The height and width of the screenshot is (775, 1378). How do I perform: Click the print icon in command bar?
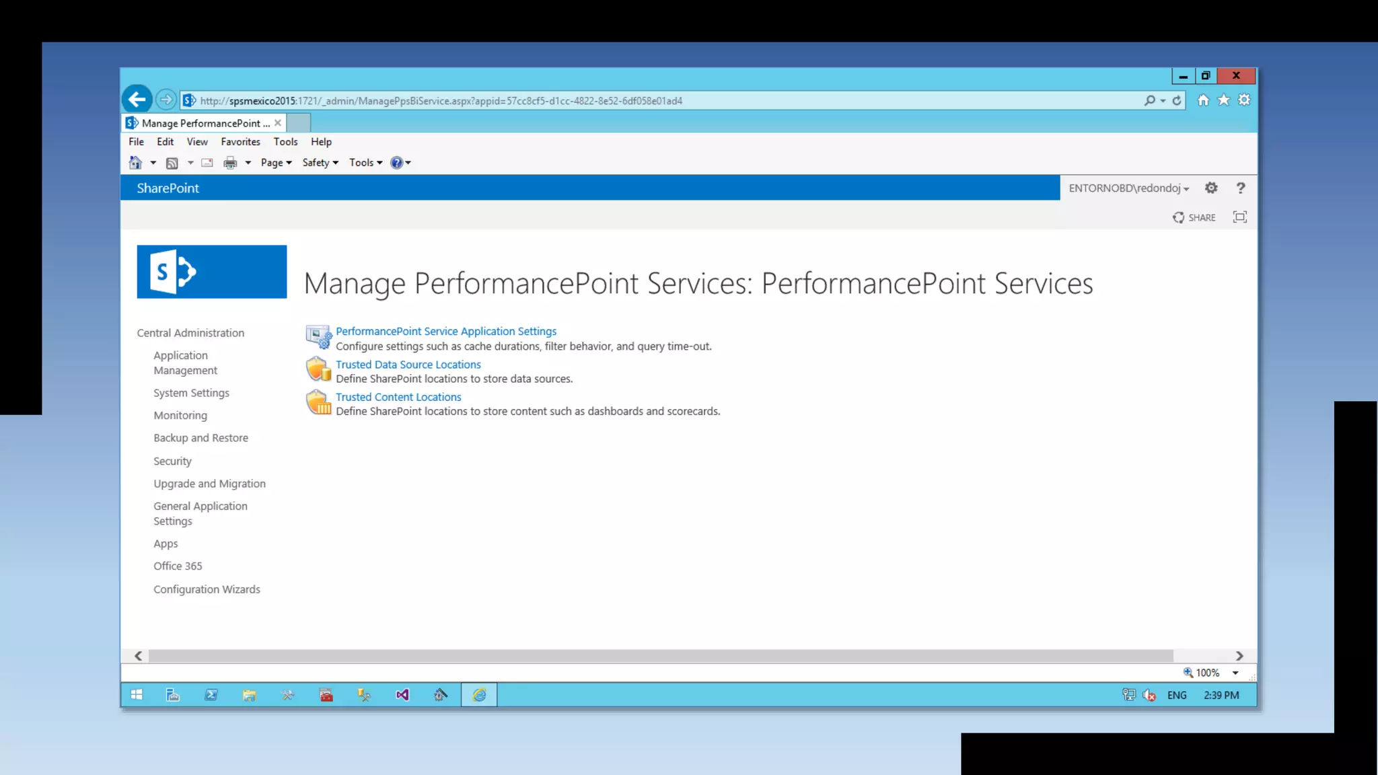pos(230,163)
